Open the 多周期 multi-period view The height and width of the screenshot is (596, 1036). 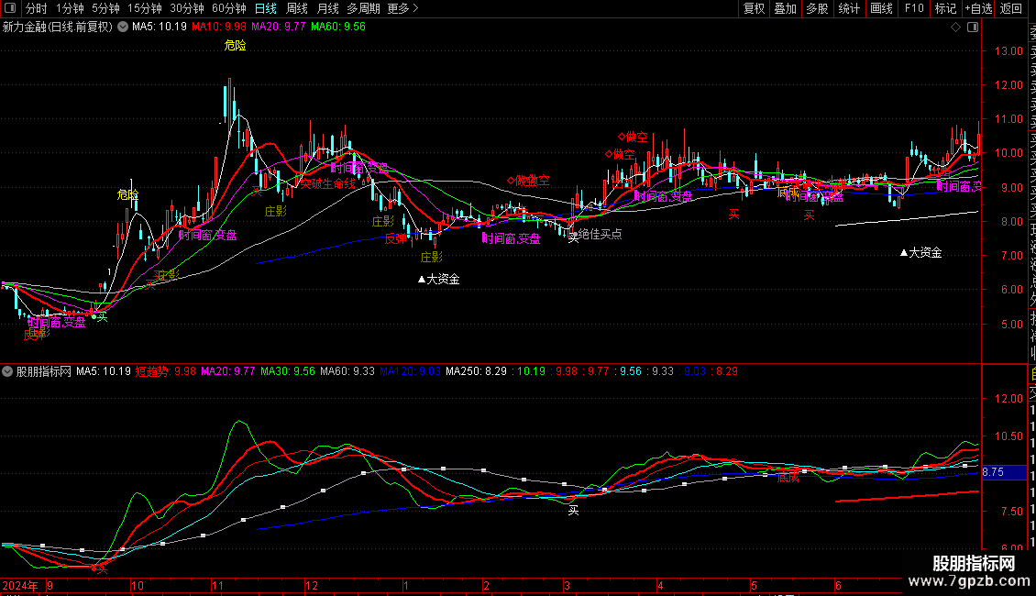363,8
